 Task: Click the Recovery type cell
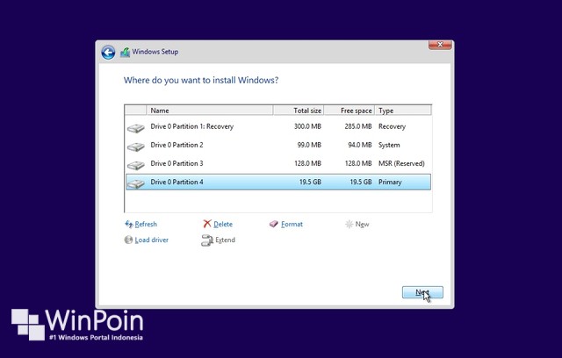click(393, 126)
